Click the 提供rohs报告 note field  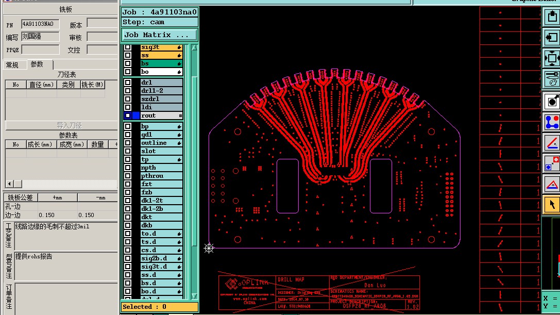(x=66, y=266)
